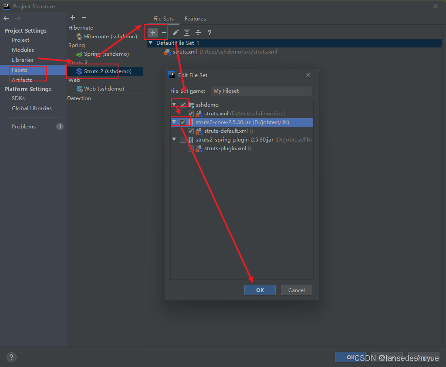This screenshot has width=446, height=367.
Task: Confirm Edit File Set with OK
Action: pyautogui.click(x=260, y=290)
